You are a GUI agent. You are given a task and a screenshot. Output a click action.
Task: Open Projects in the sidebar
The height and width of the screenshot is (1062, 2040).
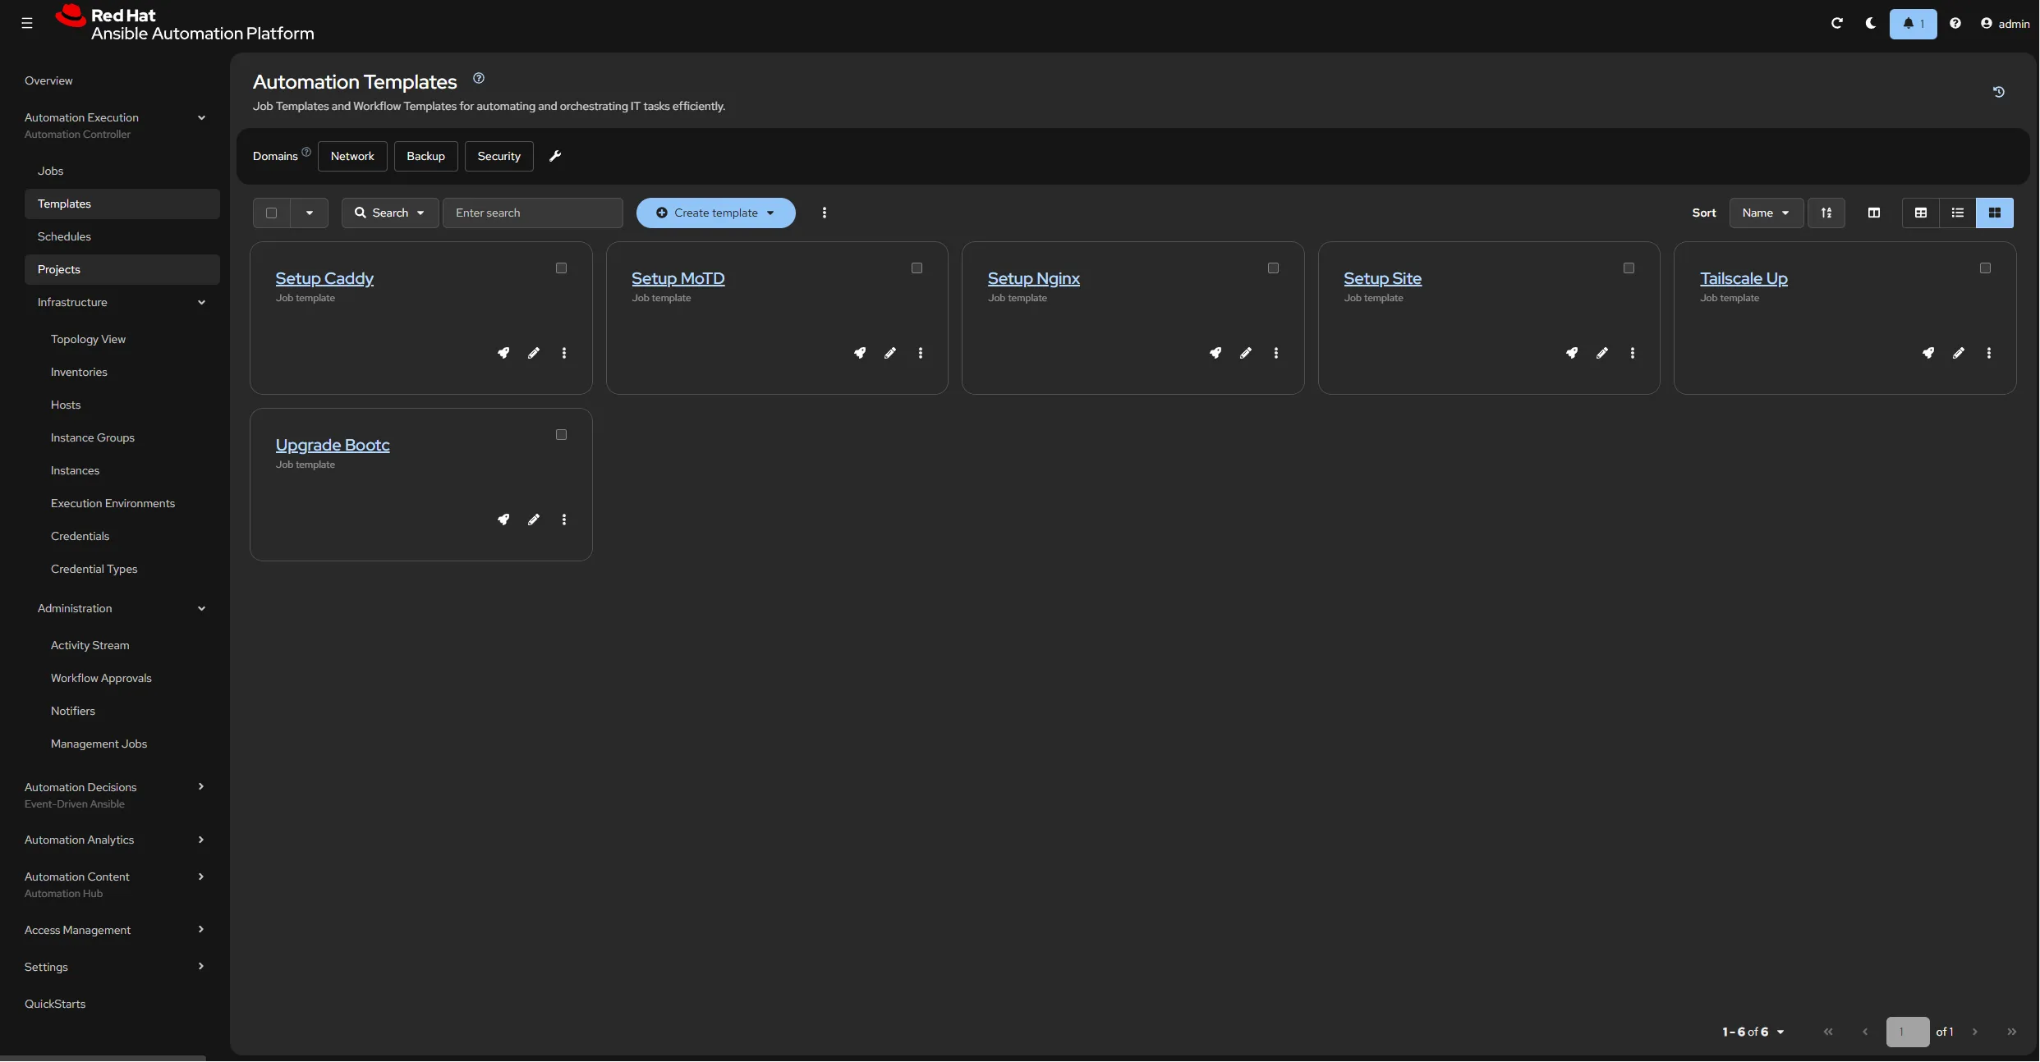(x=122, y=269)
